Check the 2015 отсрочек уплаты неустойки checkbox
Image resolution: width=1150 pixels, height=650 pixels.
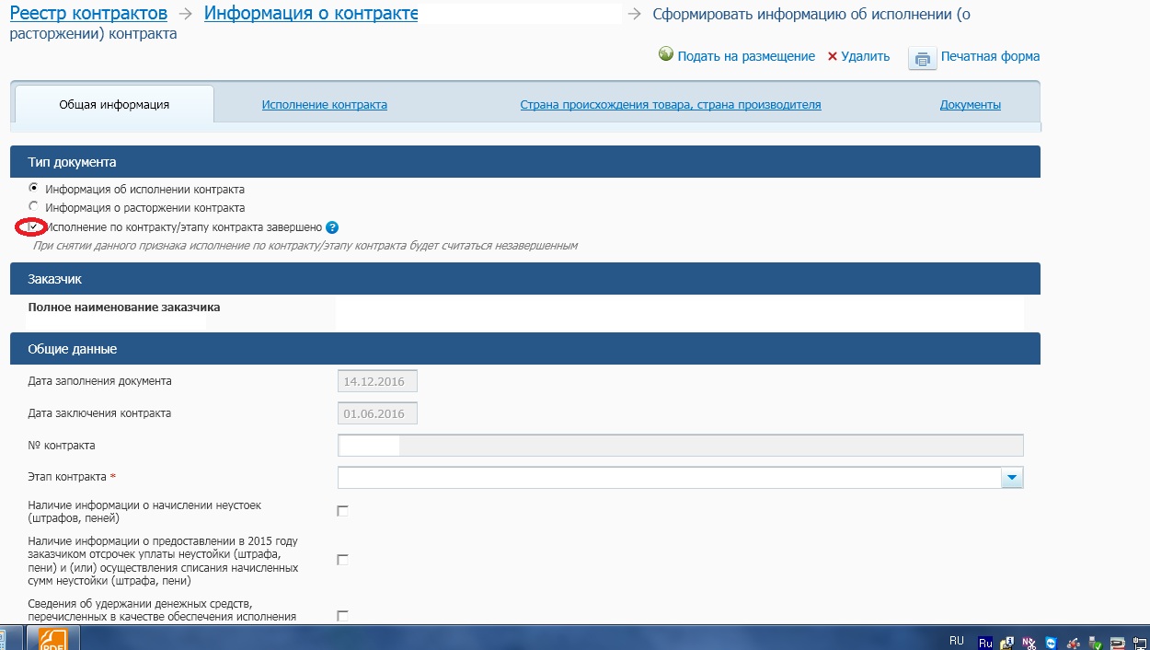pyautogui.click(x=343, y=560)
